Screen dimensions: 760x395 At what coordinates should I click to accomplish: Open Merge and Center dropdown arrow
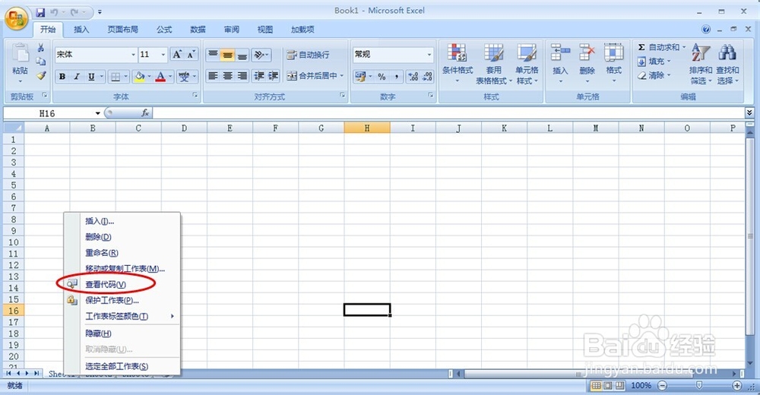342,76
